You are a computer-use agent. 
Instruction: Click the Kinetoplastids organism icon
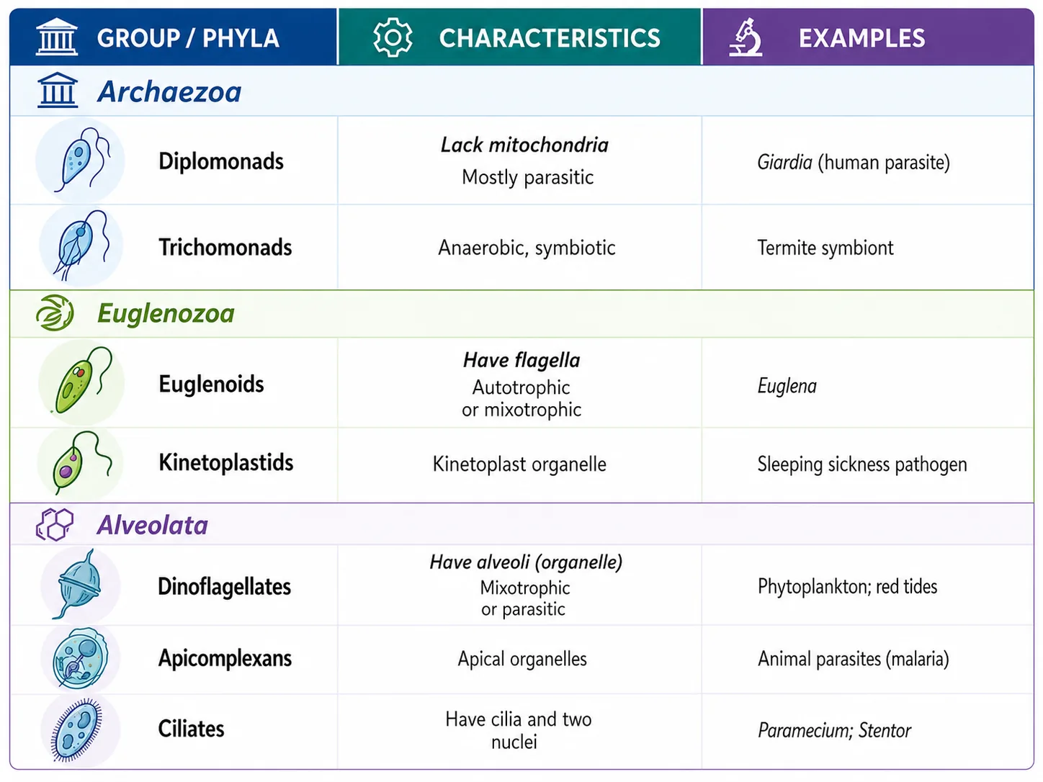[x=80, y=463]
